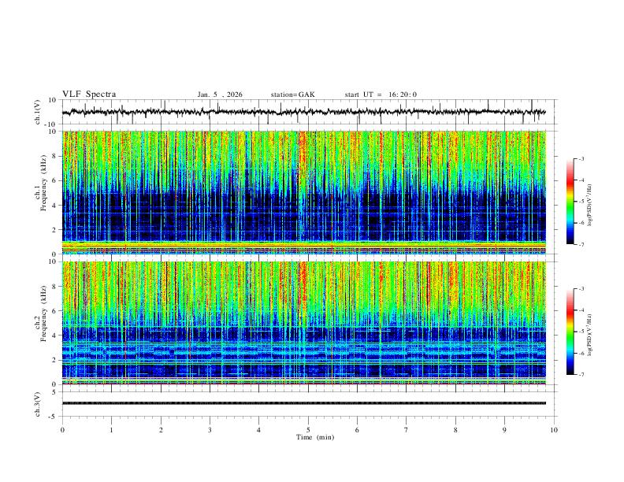
Task: Click the ch.1 color scale bar
Action: click(570, 202)
